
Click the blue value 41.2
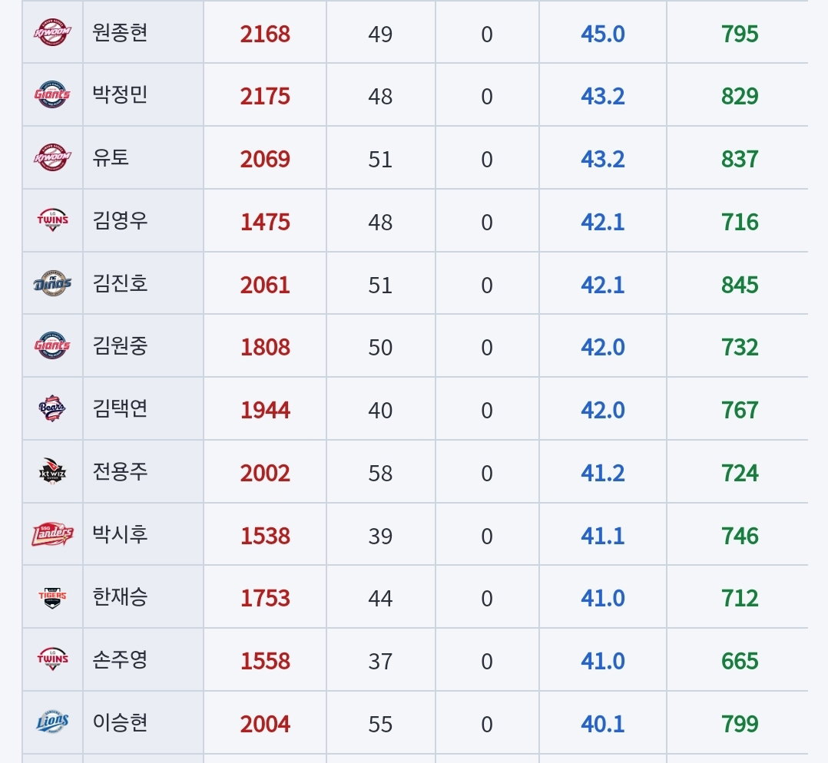602,474
